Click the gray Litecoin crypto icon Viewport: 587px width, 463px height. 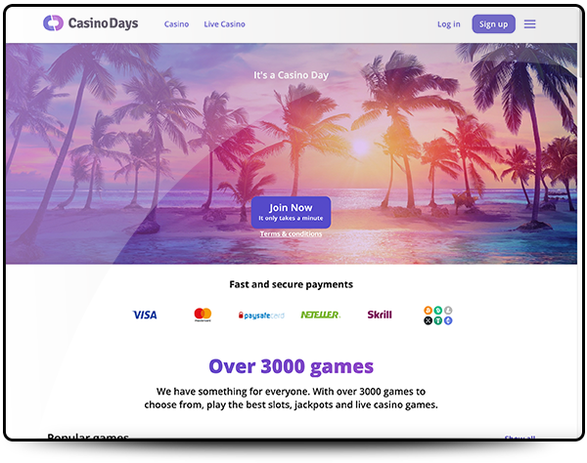click(x=448, y=311)
